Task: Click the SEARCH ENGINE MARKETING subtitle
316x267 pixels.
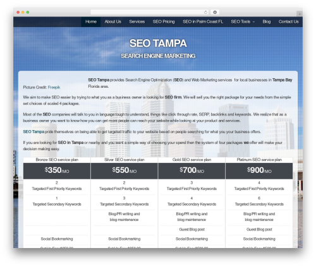Action: pos(158,56)
